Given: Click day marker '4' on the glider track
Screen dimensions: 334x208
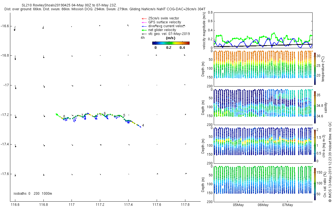Looking at the screenshot, I should 143,126.
